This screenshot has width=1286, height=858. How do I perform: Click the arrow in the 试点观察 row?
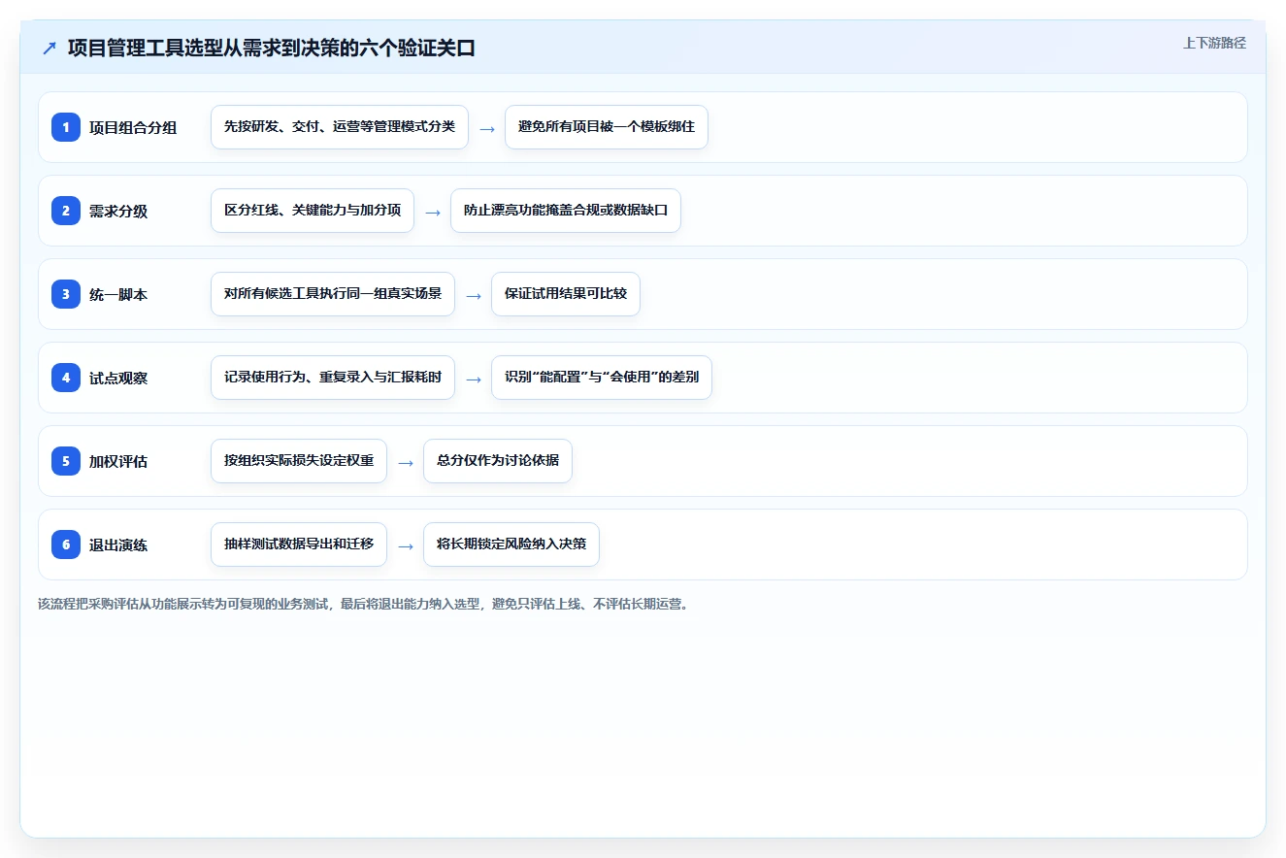click(x=474, y=379)
